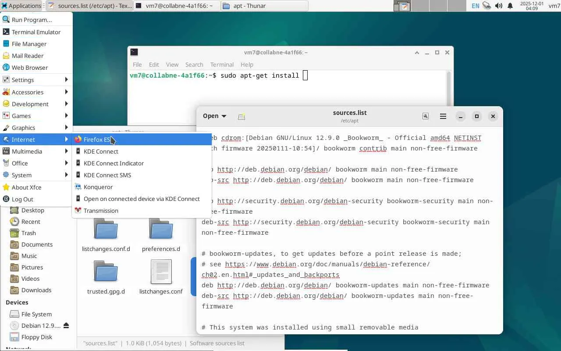Select the preferences.d folder in Thunar

tap(161, 235)
